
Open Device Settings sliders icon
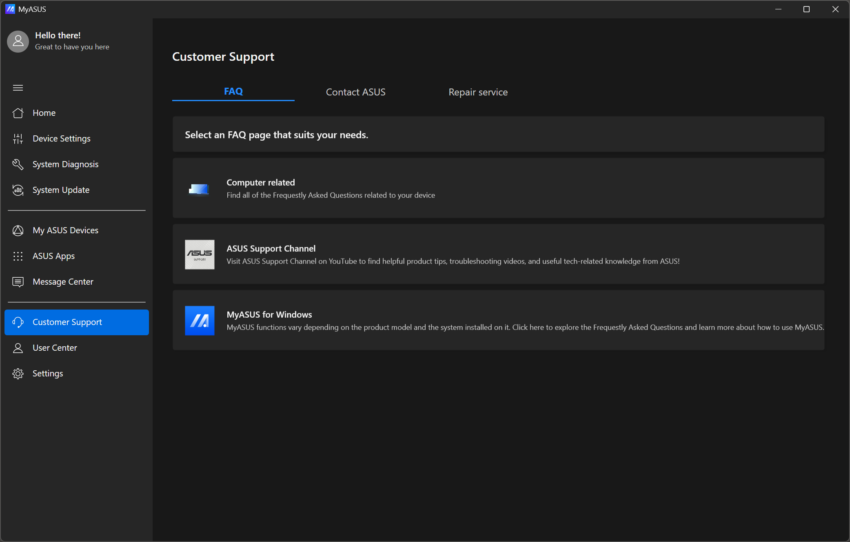pyautogui.click(x=18, y=139)
